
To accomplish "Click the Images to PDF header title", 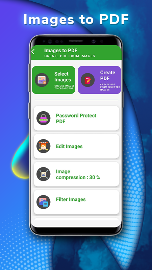I will coord(61,50).
